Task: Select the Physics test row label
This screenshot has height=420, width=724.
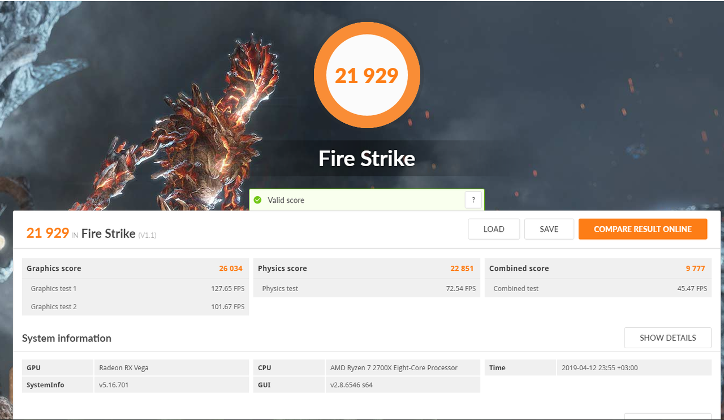Action: click(x=280, y=288)
